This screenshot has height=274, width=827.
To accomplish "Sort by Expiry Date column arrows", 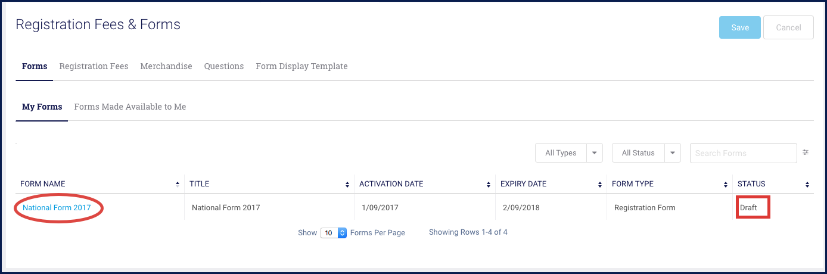I will tap(599, 184).
